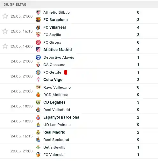Click the CA Osasuna crest icon
The image size is (158, 161).
point(38,65)
